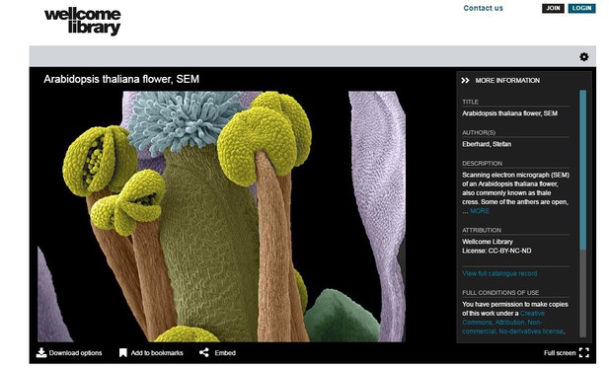Click the information panel scrollbar thumb

point(582,170)
